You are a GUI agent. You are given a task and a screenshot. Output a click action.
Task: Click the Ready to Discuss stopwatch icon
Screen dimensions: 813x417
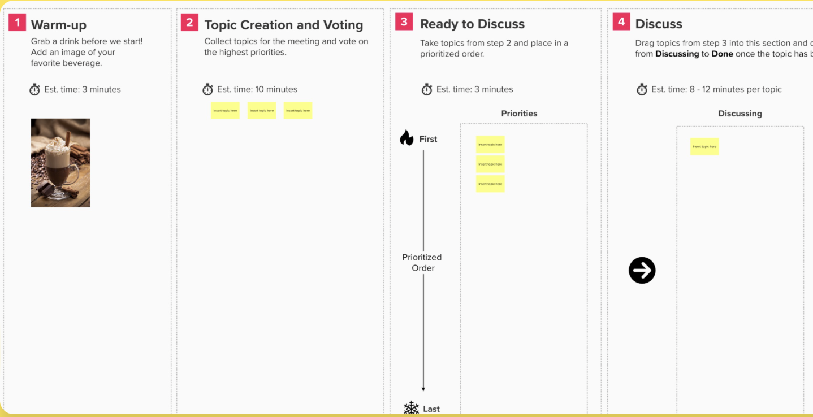click(x=427, y=89)
